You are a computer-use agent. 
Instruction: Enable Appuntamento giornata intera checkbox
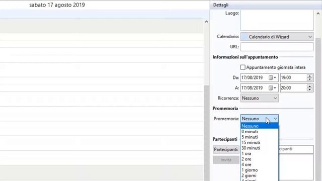point(243,67)
